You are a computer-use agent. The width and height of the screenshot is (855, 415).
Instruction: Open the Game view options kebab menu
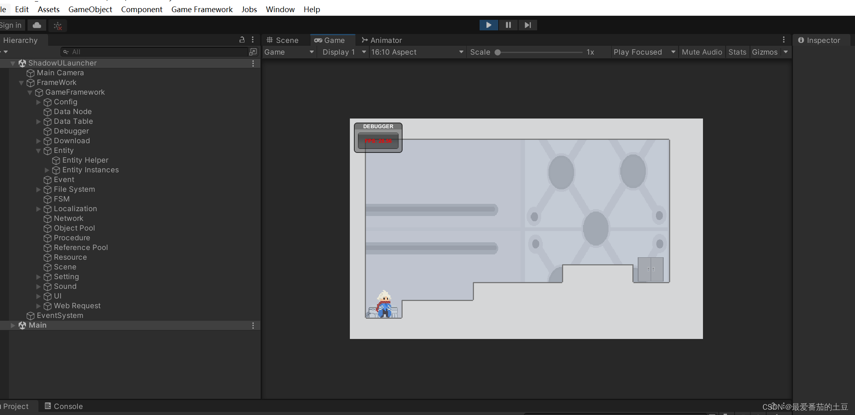784,40
